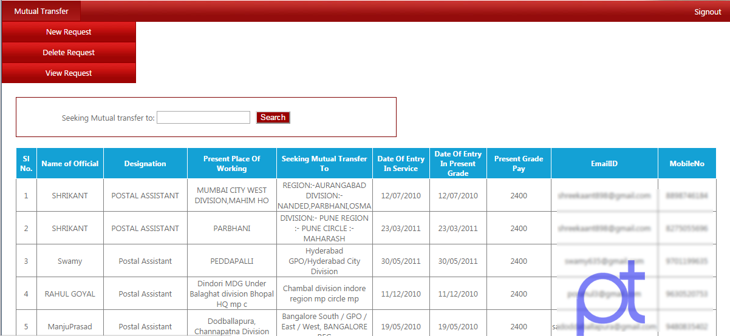Click the Sl No. column header

[26, 163]
